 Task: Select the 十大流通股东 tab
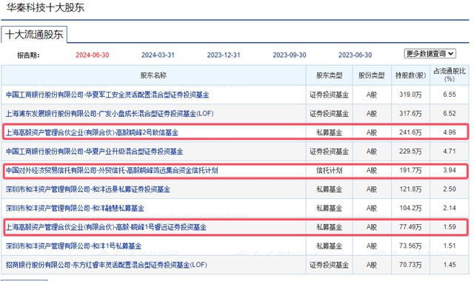click(x=34, y=35)
